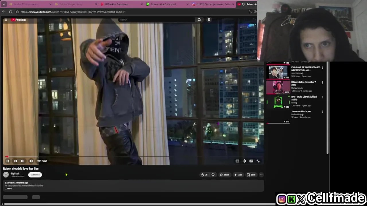Toggle subtitles/closed captions in the player
Screen dimensions: 367x206
pos(237,161)
